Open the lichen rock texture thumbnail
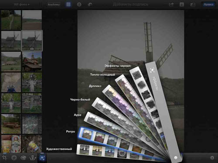Viewport: 218px width, 163px height. point(32,124)
